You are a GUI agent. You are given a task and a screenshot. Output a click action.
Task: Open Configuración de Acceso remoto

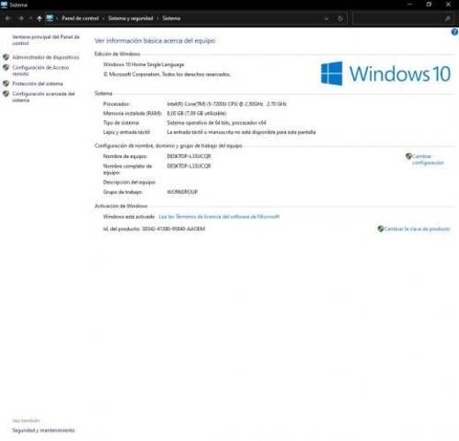41,71
